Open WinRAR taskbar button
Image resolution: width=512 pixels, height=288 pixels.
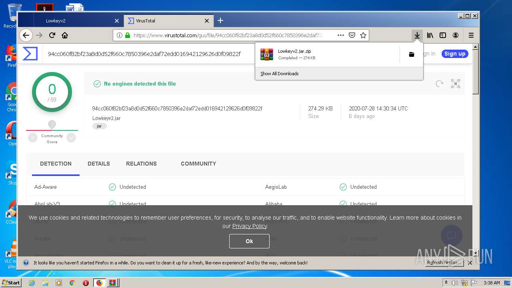point(113,283)
